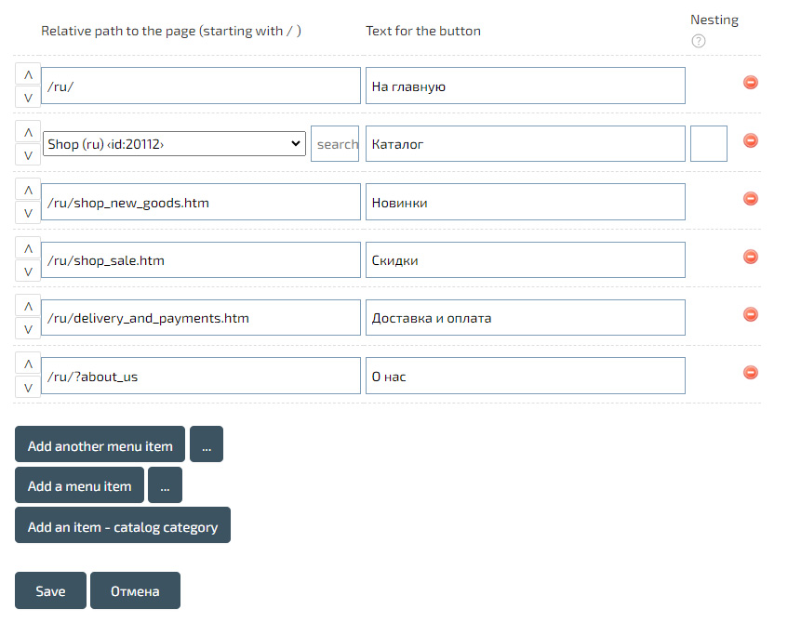801x622 pixels.
Task: Delete the 'О нас' menu row
Action: point(751,372)
